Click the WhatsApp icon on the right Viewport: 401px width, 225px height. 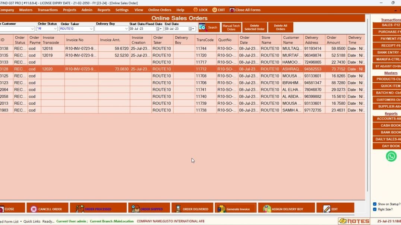click(391, 156)
